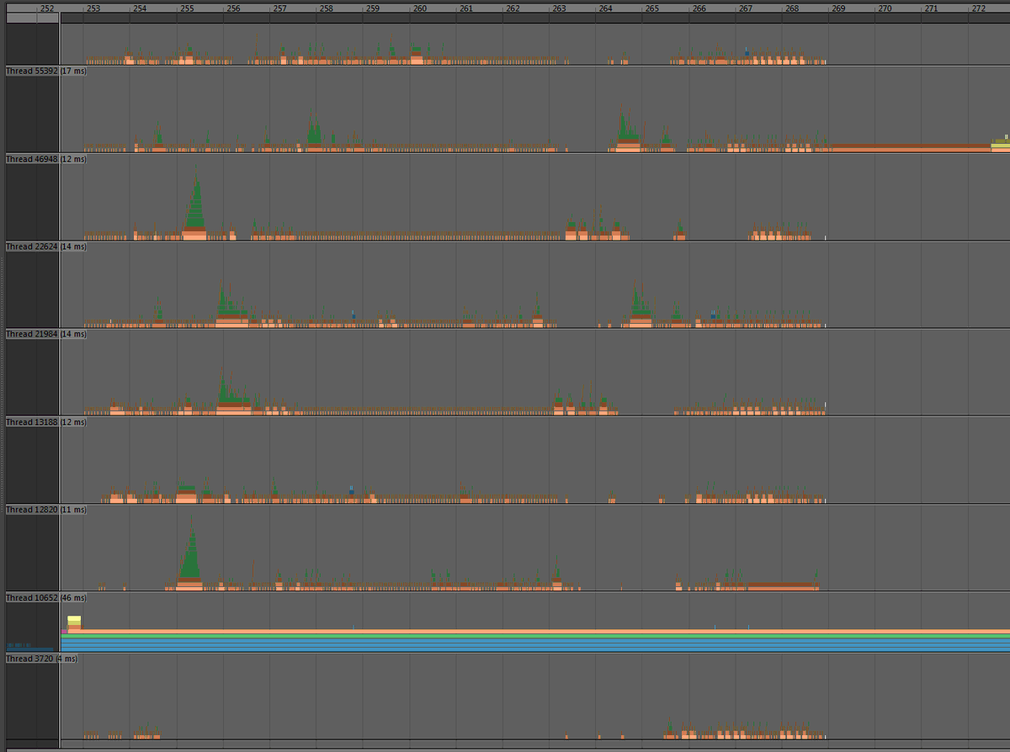Select the Thread 46948 (12 ms) label
The image size is (1010, 752).
[x=45, y=159]
